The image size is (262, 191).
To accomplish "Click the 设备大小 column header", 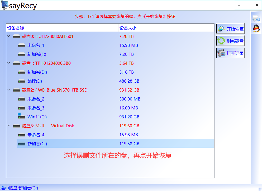I will (x=166, y=28).
